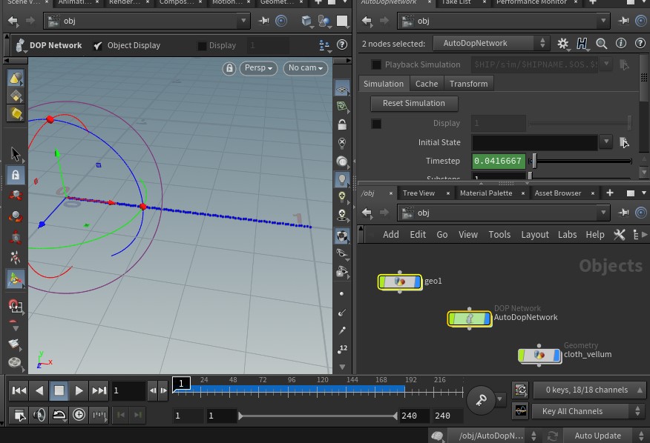650x443 pixels.
Task: Switch to the Cache tab
Action: pyautogui.click(x=427, y=84)
